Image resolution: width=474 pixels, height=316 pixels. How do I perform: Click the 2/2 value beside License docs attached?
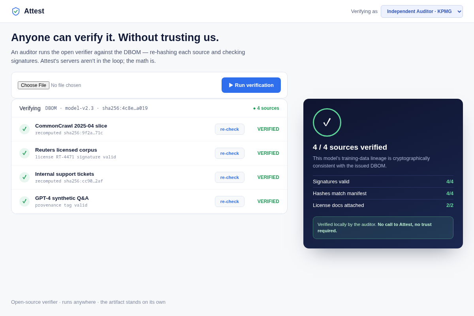pos(450,205)
